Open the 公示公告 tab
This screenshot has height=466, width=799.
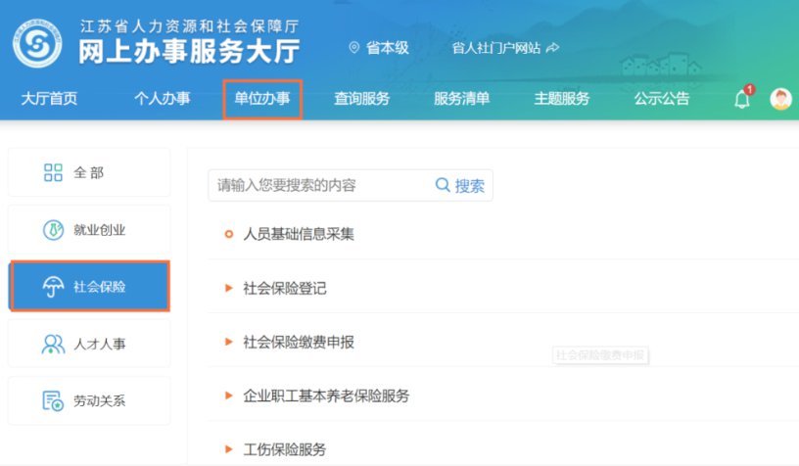pyautogui.click(x=661, y=98)
